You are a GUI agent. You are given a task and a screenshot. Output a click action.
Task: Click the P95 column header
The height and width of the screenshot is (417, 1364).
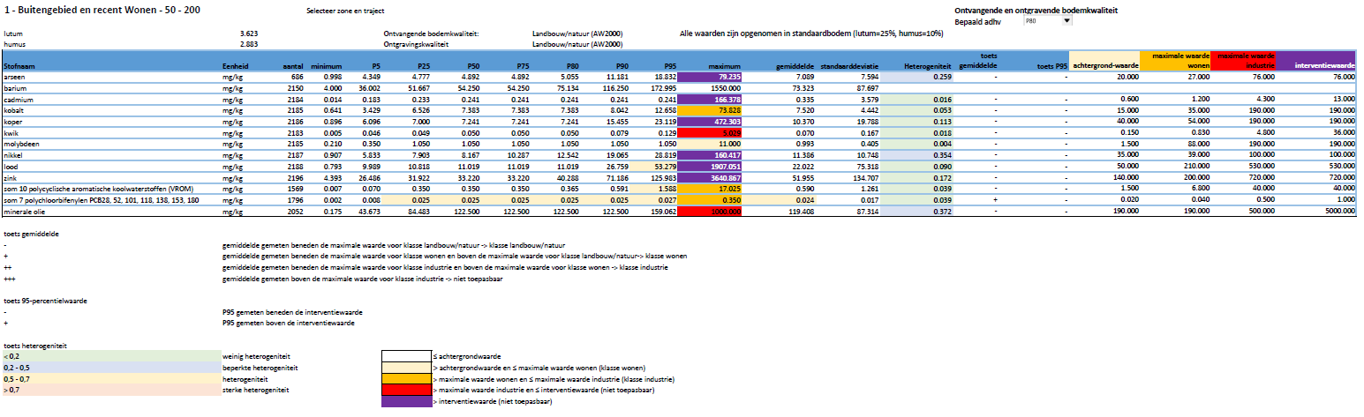667,65
